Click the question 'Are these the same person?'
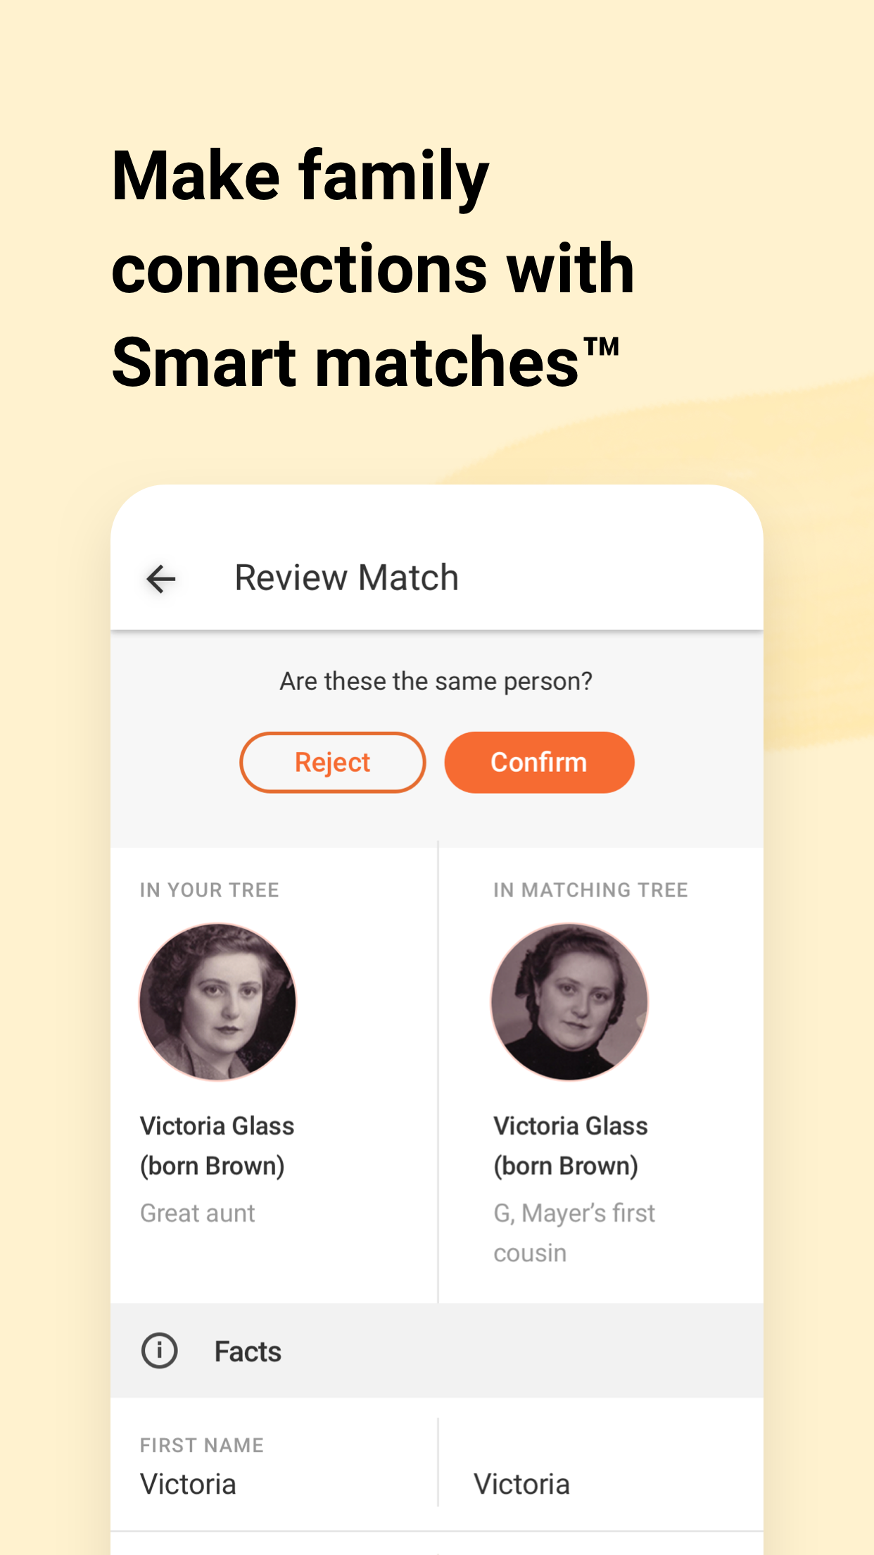The width and height of the screenshot is (874, 1555). 436,680
